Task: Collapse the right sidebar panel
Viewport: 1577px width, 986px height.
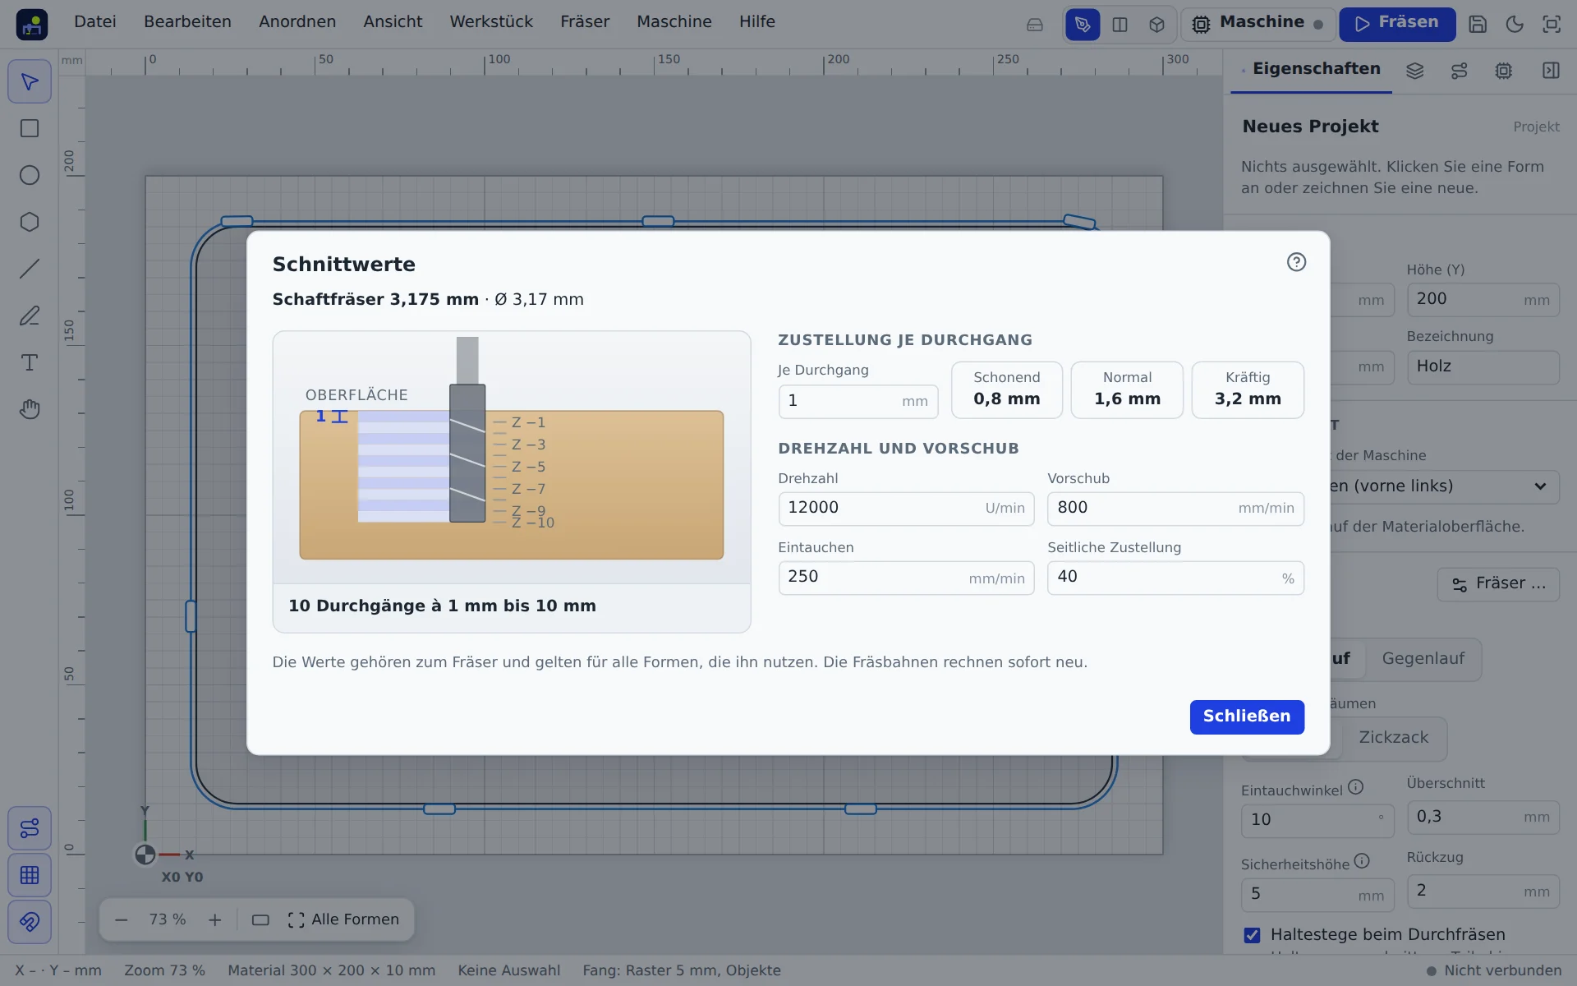Action: (1551, 71)
